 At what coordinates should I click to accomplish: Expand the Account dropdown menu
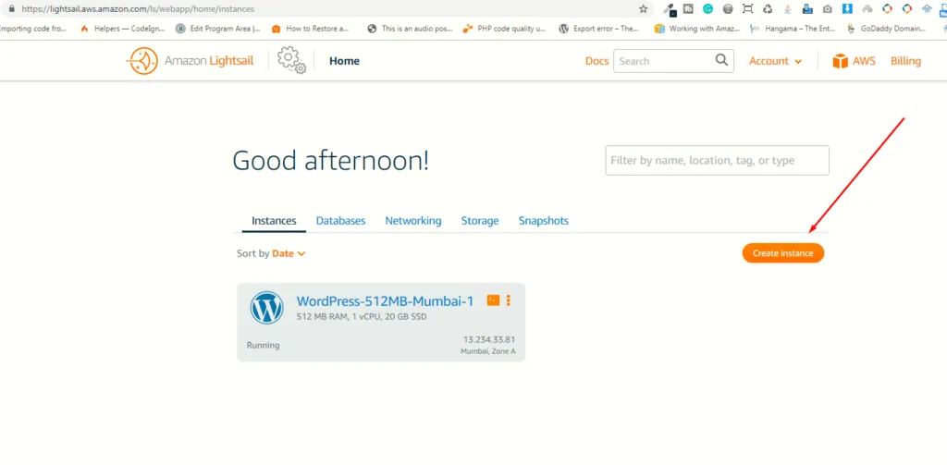(775, 61)
